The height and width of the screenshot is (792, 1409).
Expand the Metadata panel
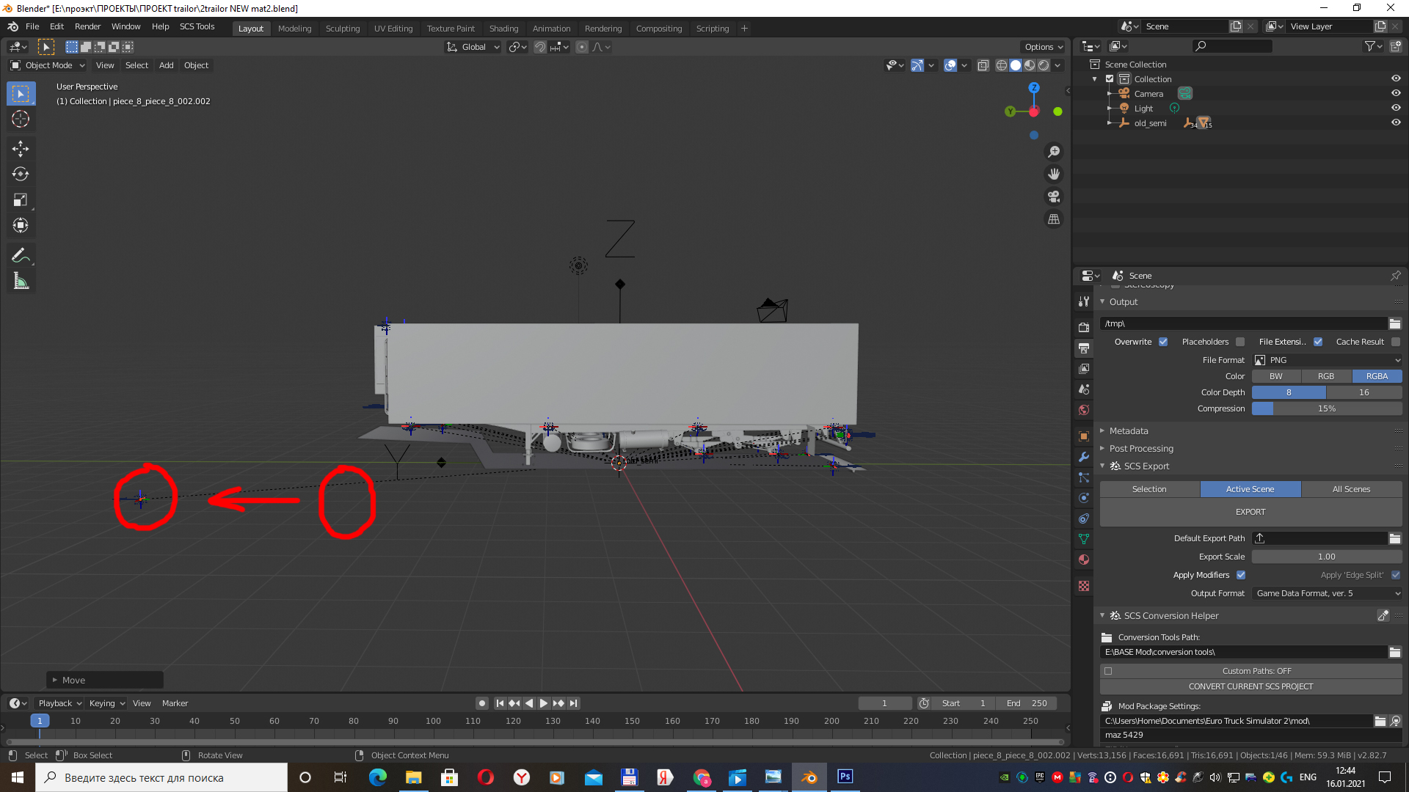[x=1128, y=430]
